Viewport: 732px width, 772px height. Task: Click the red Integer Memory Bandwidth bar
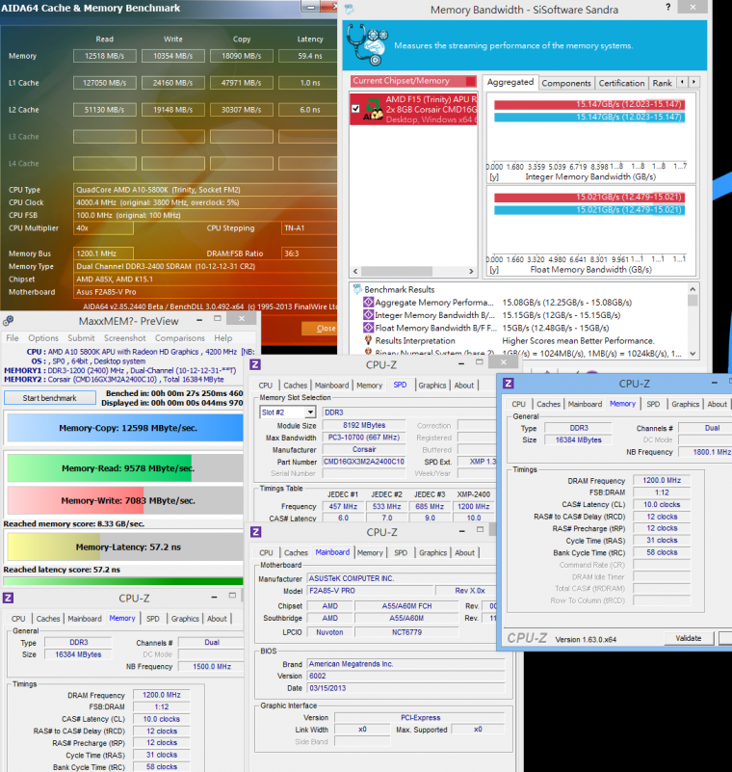589,104
